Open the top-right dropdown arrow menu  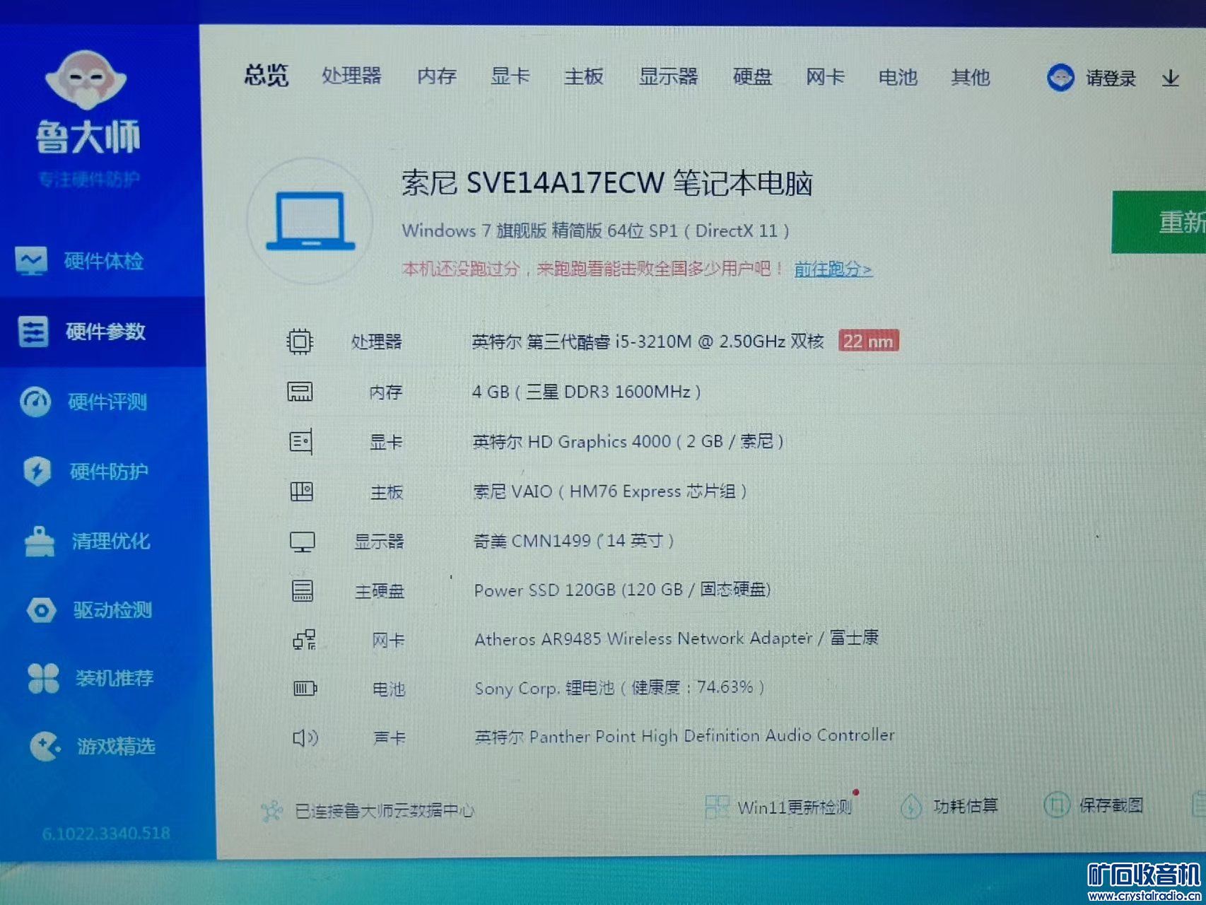click(1171, 78)
